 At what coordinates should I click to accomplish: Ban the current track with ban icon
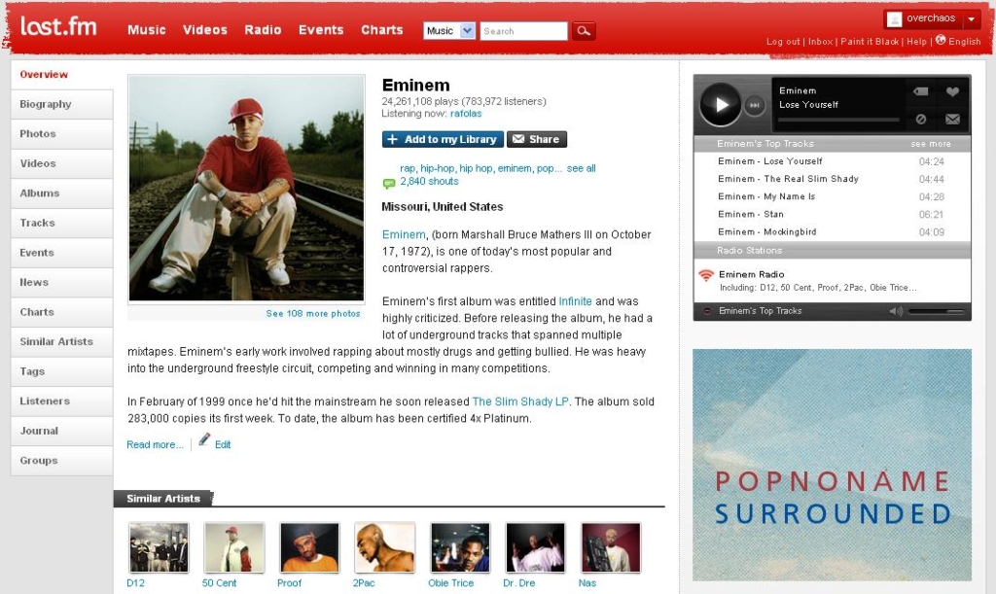pyautogui.click(x=920, y=119)
